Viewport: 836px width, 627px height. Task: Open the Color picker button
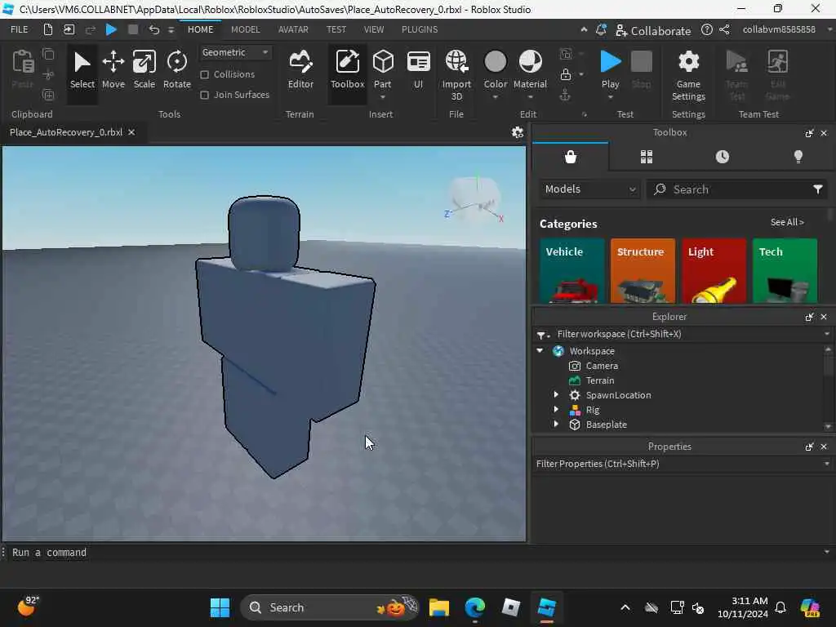click(x=496, y=69)
